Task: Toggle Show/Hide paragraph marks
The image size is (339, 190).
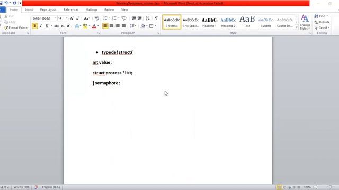Action: (x=156, y=18)
